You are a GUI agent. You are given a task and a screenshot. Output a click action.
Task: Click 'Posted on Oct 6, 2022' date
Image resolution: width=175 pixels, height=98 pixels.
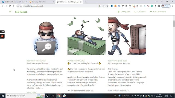[x=76, y=61]
